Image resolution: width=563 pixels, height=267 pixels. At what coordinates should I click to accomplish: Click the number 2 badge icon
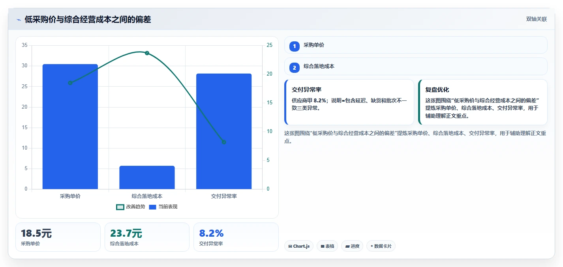(x=295, y=68)
